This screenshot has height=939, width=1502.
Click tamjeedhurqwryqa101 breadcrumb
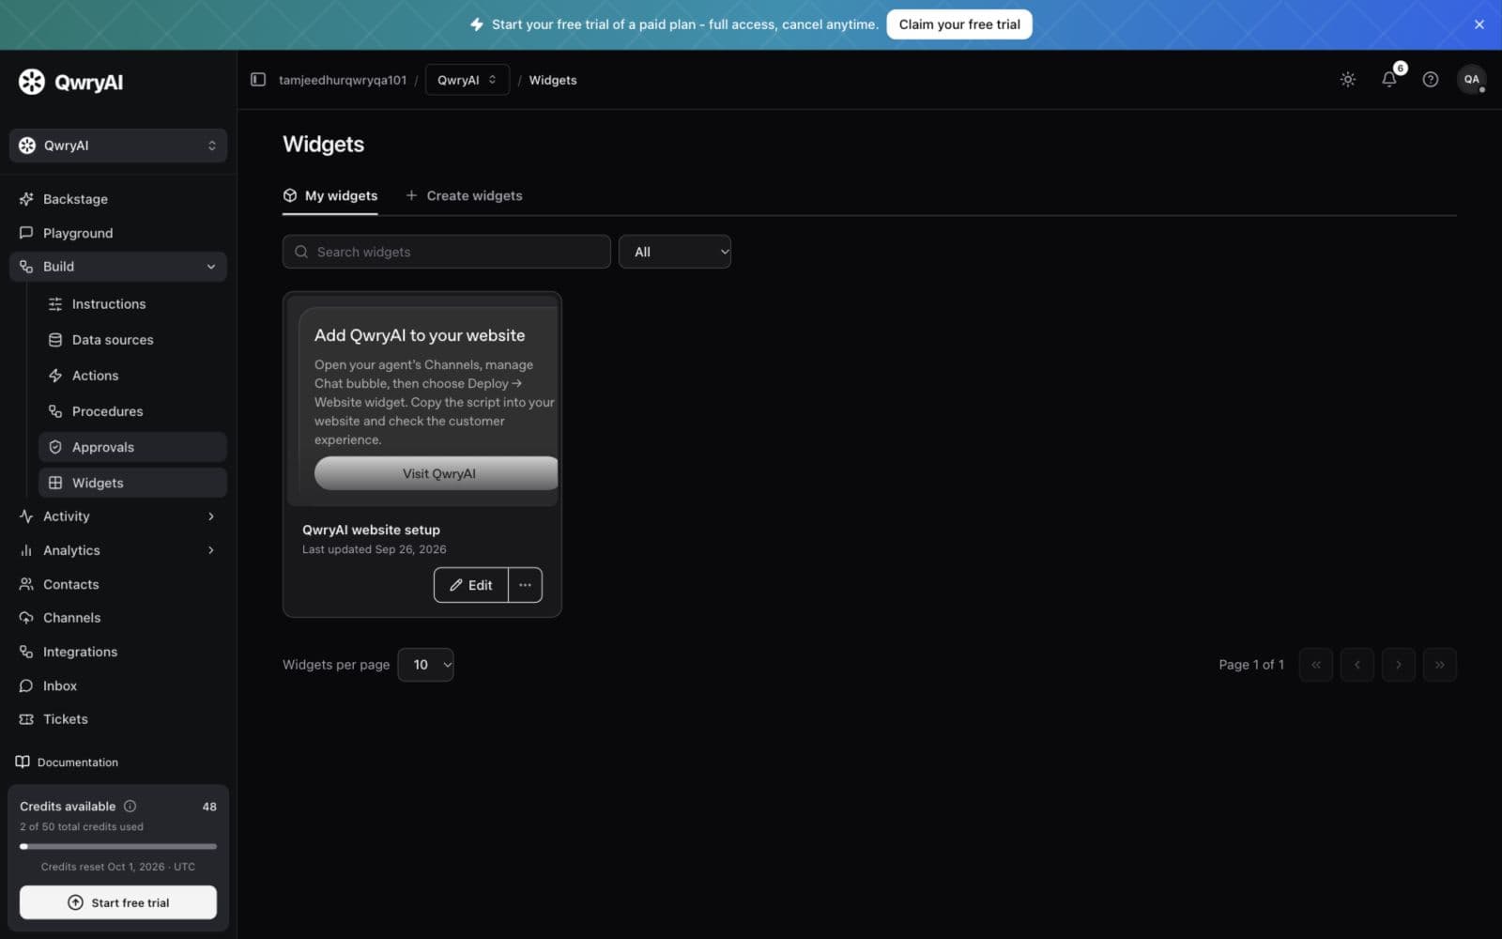(343, 80)
